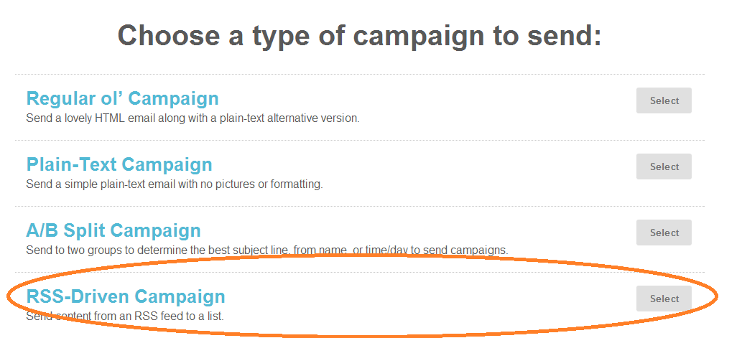Click the 'Send to two groups' description text
Screen dimensions: 742x338
click(267, 250)
